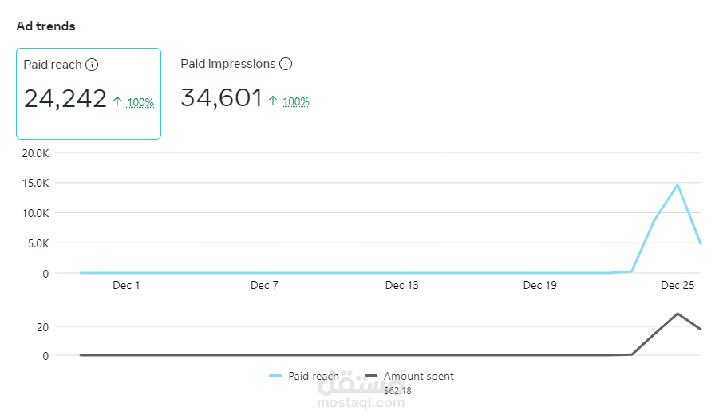Toggle the Amount spent legend label
Viewport: 723px width, 419px height.
click(418, 376)
